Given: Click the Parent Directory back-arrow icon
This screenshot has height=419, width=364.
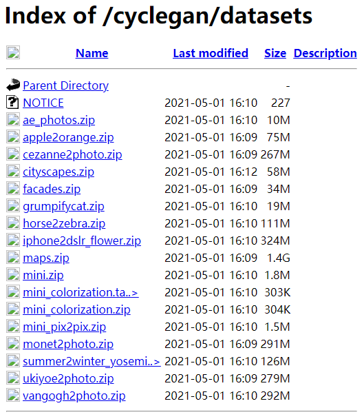Looking at the screenshot, I should [x=13, y=85].
